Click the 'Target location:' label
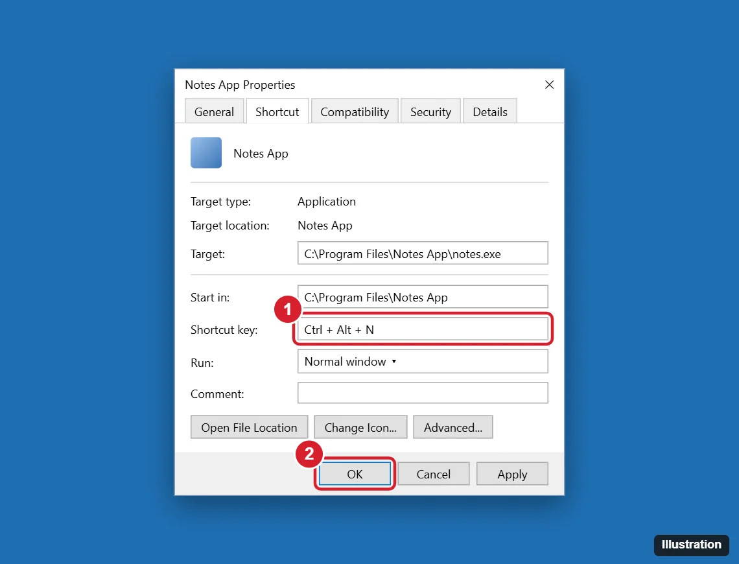739x564 pixels. (x=229, y=226)
